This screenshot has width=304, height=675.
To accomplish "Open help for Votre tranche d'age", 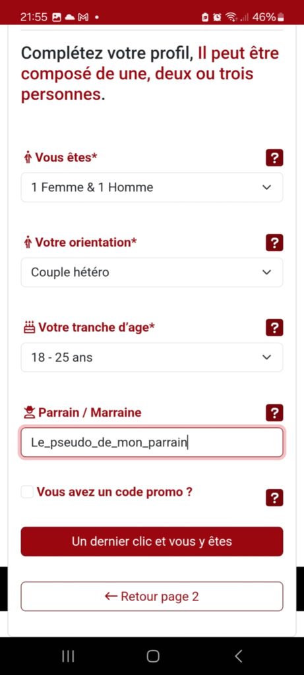I will pos(274,328).
